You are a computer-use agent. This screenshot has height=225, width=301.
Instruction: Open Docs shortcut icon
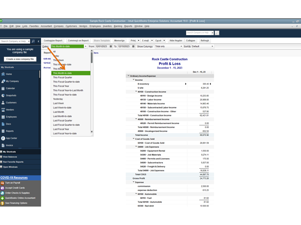click(x=3, y=124)
